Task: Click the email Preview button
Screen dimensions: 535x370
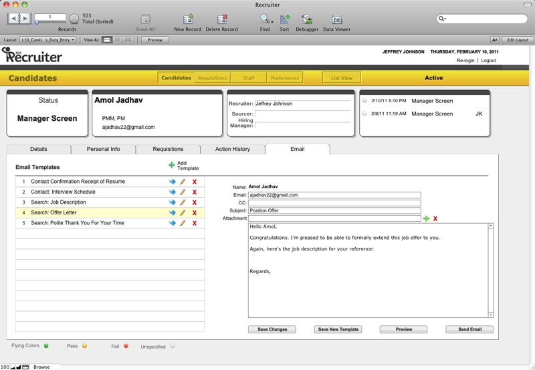Action: coord(404,329)
